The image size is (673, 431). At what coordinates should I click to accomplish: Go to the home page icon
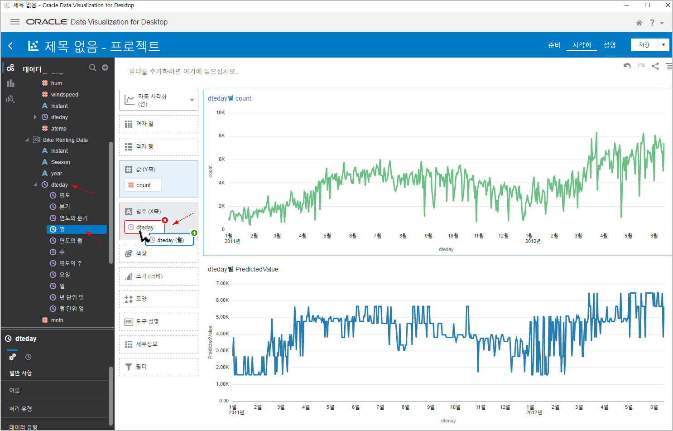[x=639, y=23]
